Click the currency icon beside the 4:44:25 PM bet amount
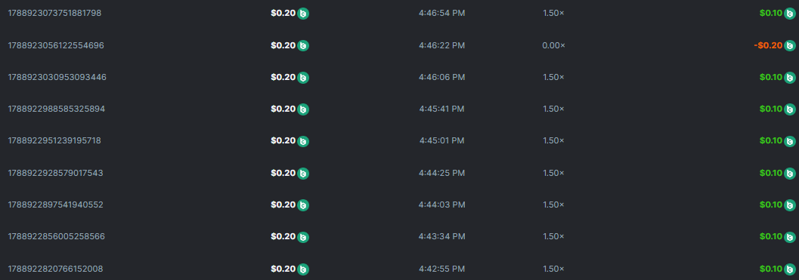 (303, 173)
